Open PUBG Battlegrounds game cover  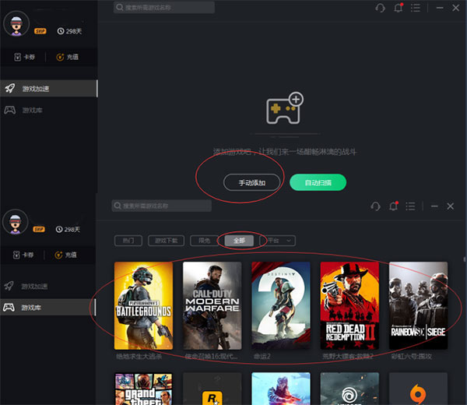click(143, 305)
